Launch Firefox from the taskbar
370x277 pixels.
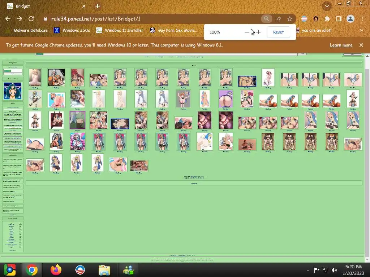[x=56, y=270]
